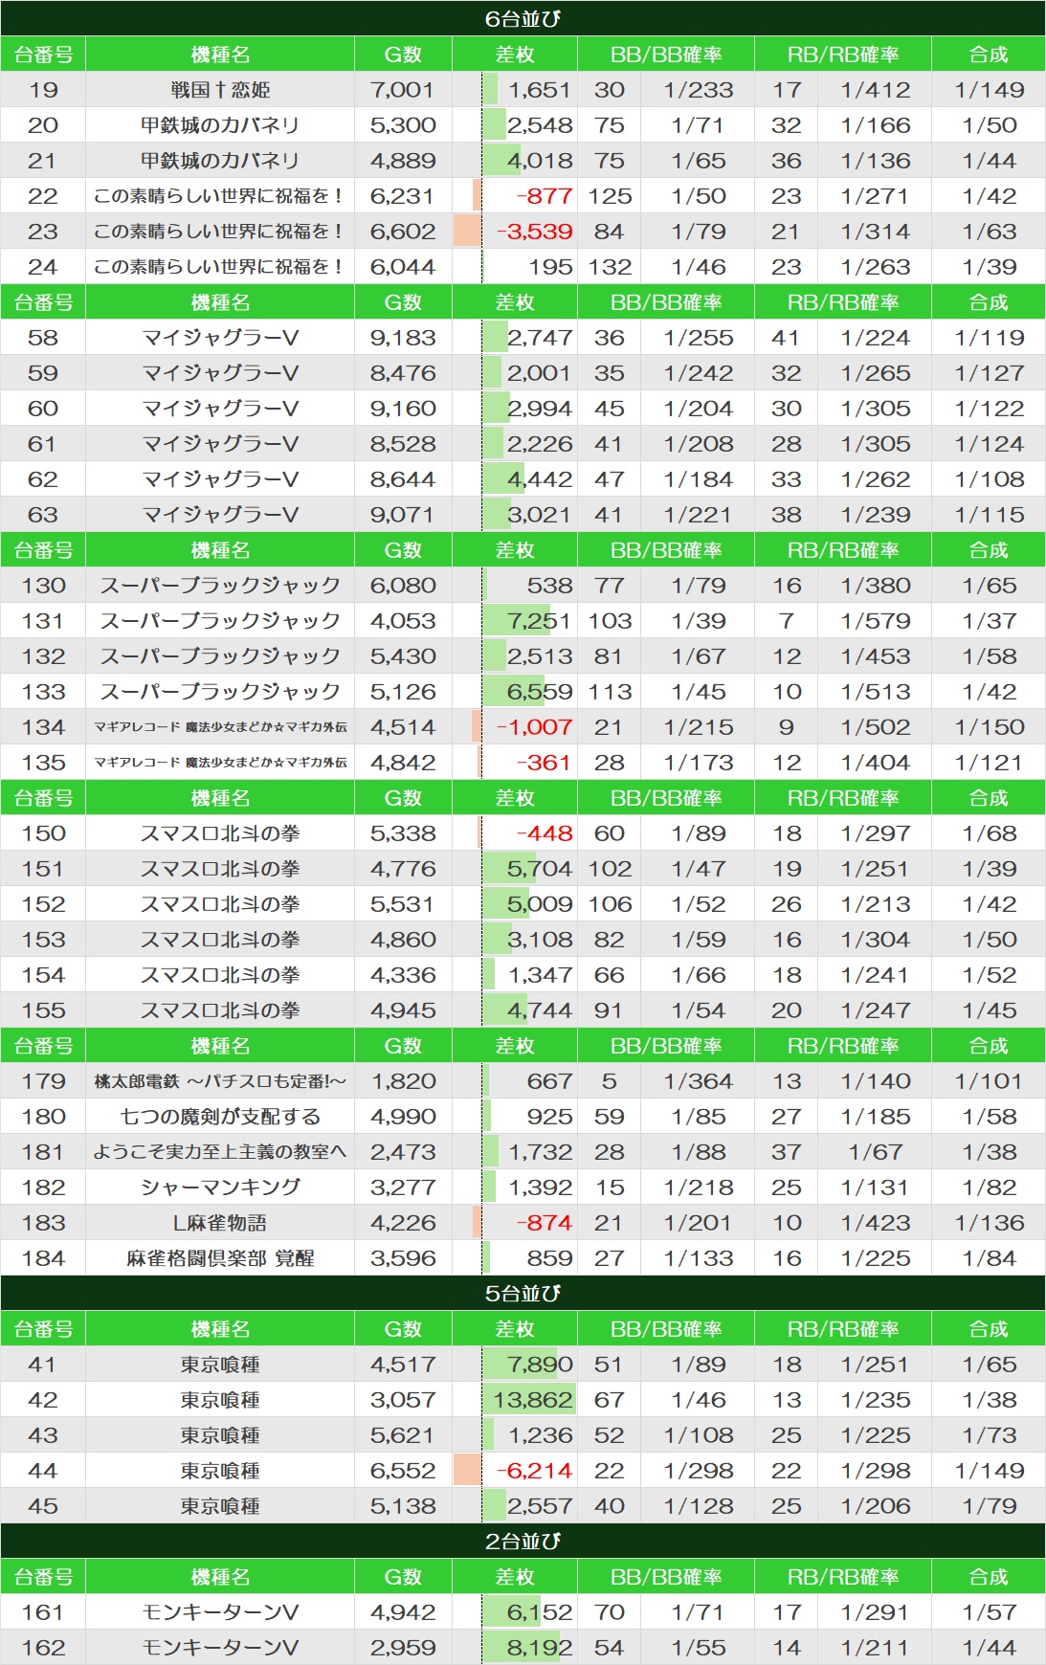
Task: Select この素晴らしい世界に祝福を！ in row 24
Action: 220,267
